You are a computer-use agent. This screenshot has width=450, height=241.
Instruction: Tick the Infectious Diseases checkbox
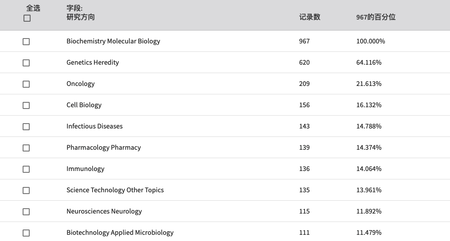26,127
